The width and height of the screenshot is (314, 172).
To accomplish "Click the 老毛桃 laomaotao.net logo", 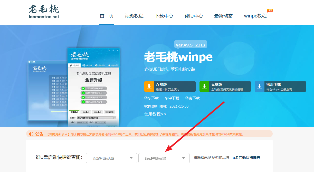I will pos(44,12).
